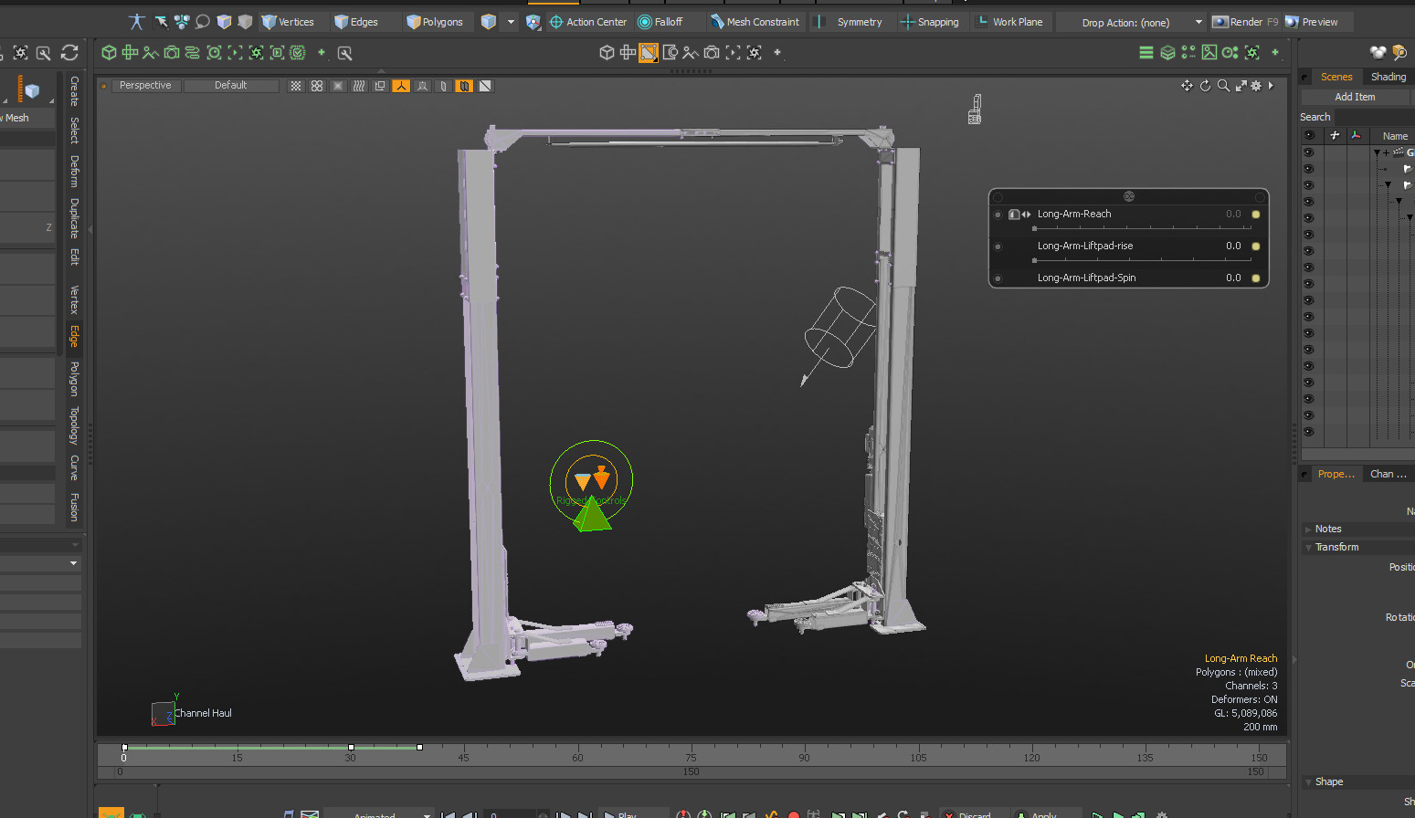Open the Perspective view type menu

pos(145,86)
